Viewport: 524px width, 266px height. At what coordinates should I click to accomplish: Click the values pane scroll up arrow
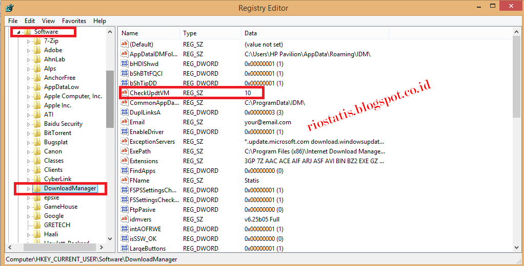tap(517, 32)
